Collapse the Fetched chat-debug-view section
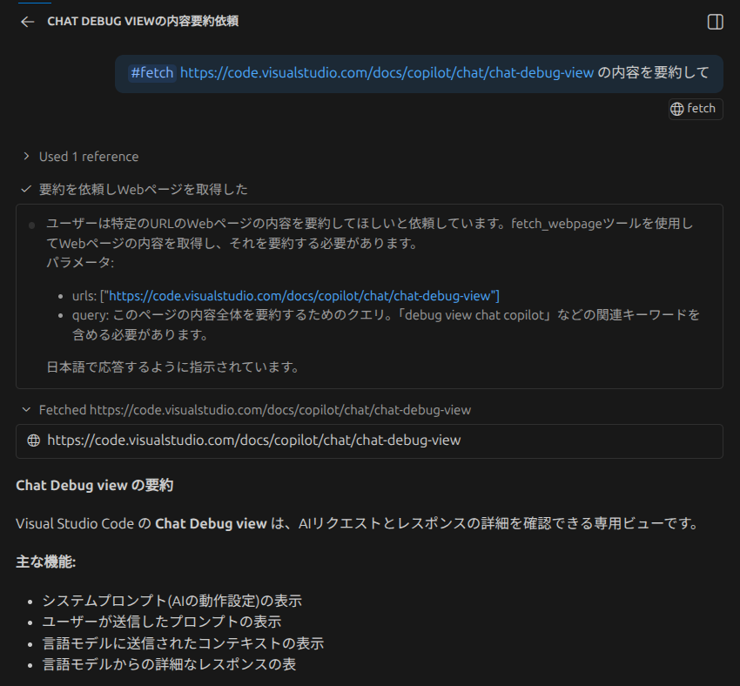The image size is (740, 686). [24, 409]
